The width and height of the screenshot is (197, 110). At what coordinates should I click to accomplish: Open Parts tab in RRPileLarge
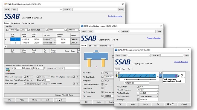click(x=123, y=69)
